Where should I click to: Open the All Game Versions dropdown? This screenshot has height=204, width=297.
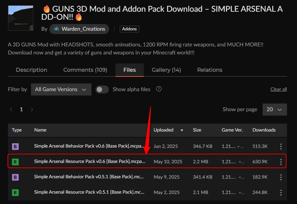pyautogui.click(x=61, y=89)
